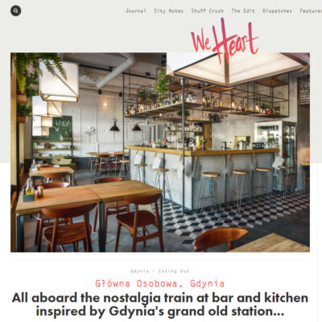Click the We Heart logo
The height and width of the screenshot is (322, 322).
[225, 39]
